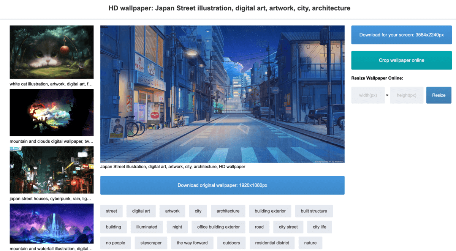Open the white cat illustration caption link
Viewport: 456px width, 251px height.
(51, 84)
